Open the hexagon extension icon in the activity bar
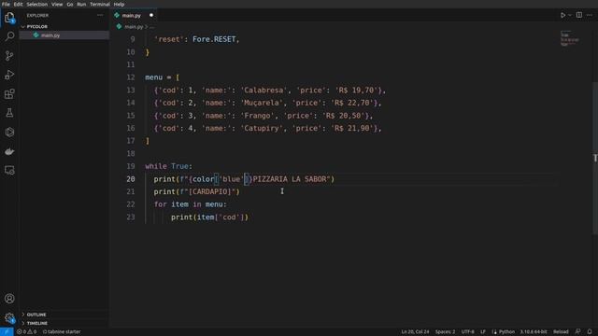Image resolution: width=598 pixels, height=336 pixels. (x=9, y=133)
